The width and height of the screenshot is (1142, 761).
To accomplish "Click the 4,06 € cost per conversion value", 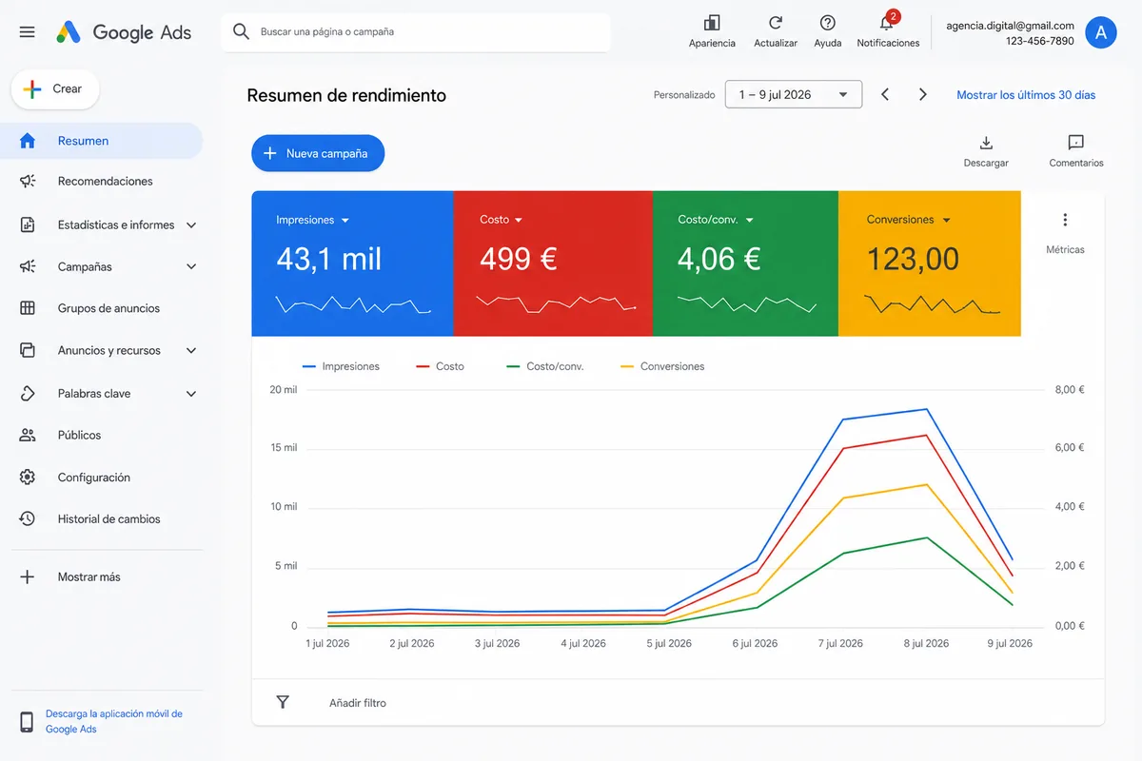I will coord(719,259).
